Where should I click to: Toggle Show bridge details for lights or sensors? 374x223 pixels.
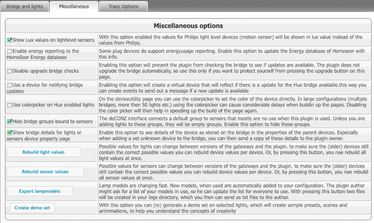point(9,133)
